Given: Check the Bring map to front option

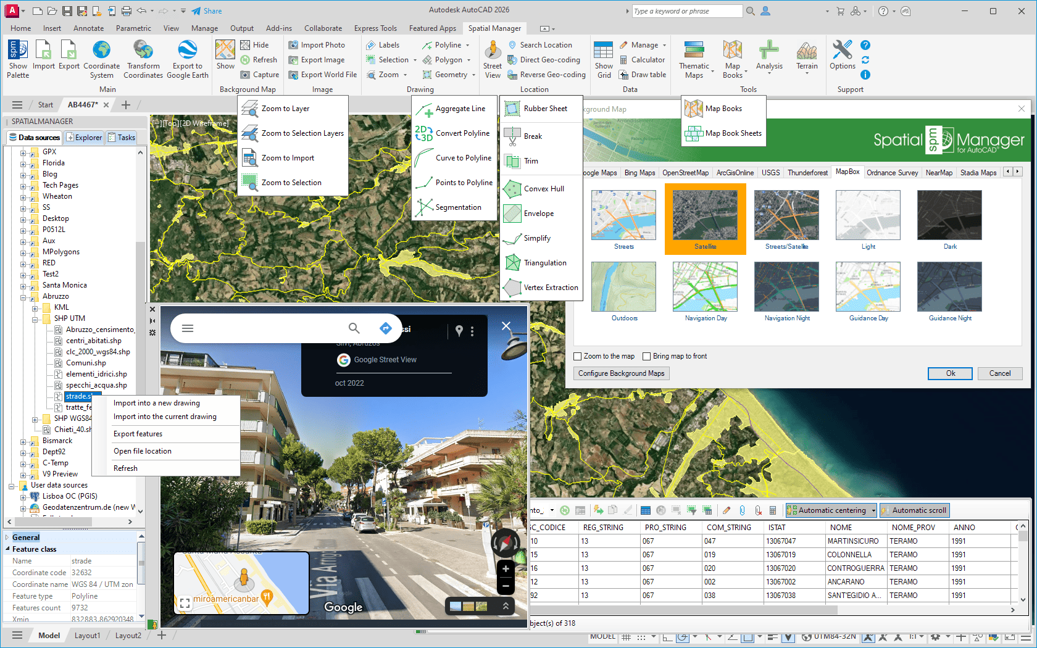Looking at the screenshot, I should pos(647,356).
